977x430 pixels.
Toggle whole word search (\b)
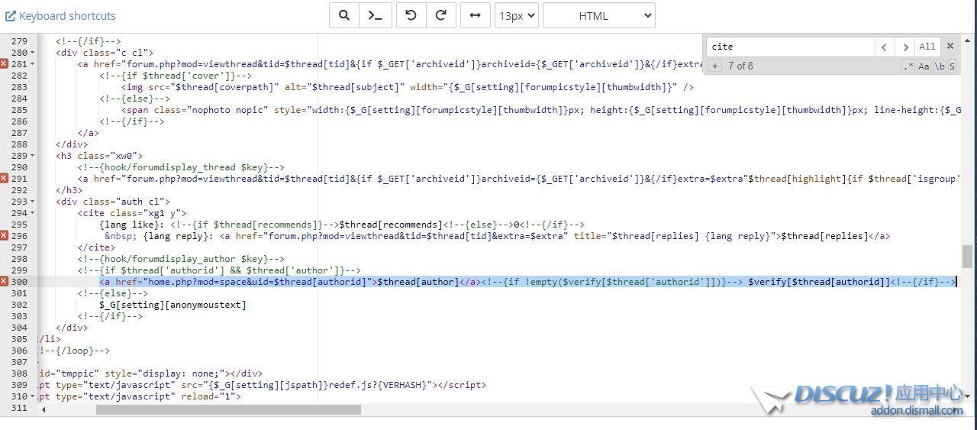click(x=940, y=66)
